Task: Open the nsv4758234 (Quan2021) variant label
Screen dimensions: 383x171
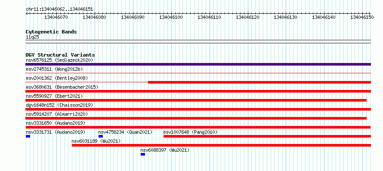Action: 125,132
